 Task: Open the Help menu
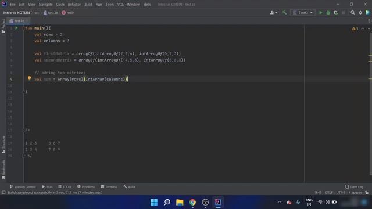147,5
